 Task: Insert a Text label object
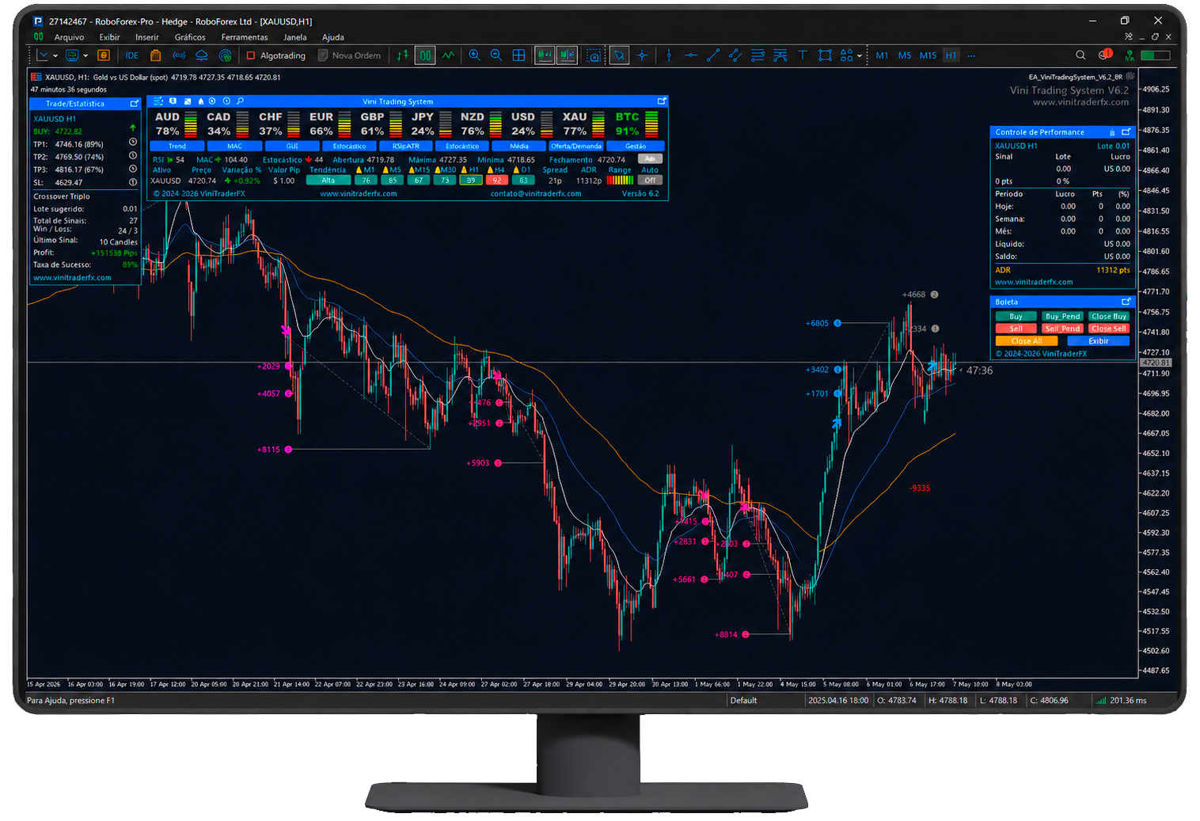pos(803,55)
